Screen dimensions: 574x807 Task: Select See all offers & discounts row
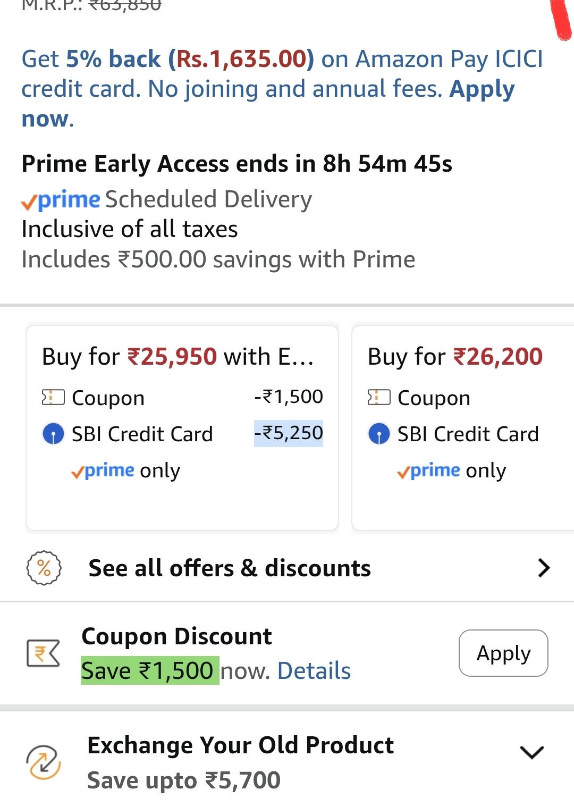pyautogui.click(x=230, y=568)
